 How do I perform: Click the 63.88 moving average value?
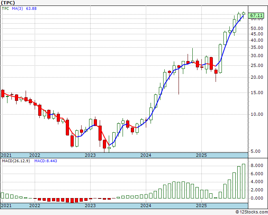(x=31, y=9)
